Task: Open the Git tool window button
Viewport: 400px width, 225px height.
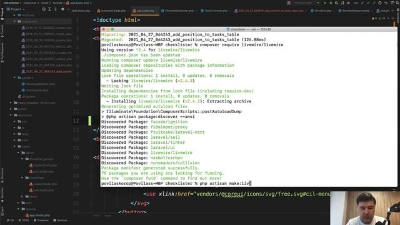Action: pos(11,221)
